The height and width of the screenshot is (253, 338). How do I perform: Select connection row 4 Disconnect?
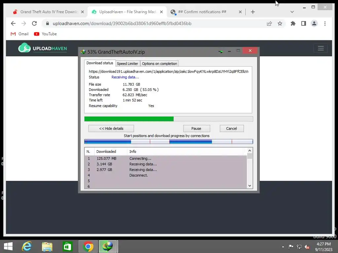point(166,175)
